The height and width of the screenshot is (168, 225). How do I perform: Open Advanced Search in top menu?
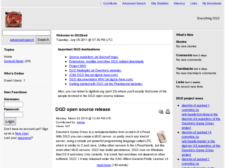tap(134, 3)
